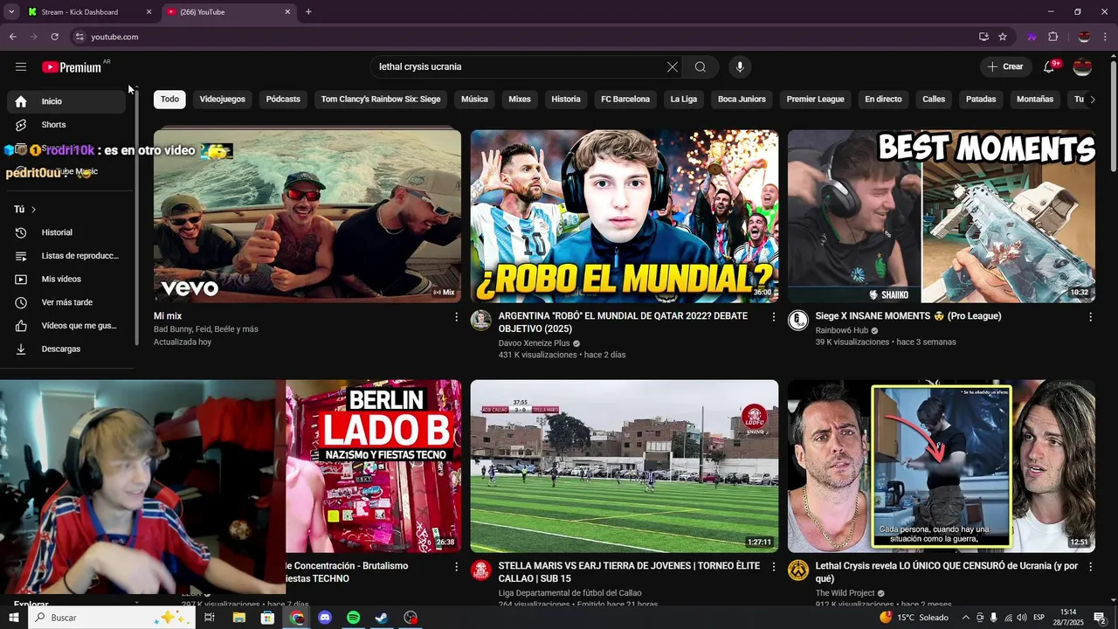Open the Chrome profile avatar
This screenshot has width=1118, height=629.
point(1084,37)
